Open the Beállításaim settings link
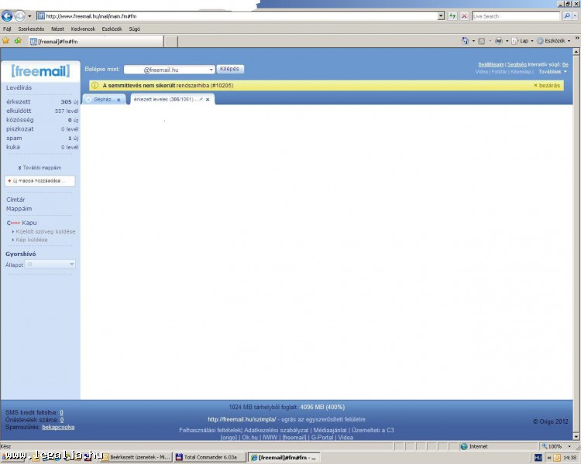This screenshot has width=581, height=464. pyautogui.click(x=490, y=64)
